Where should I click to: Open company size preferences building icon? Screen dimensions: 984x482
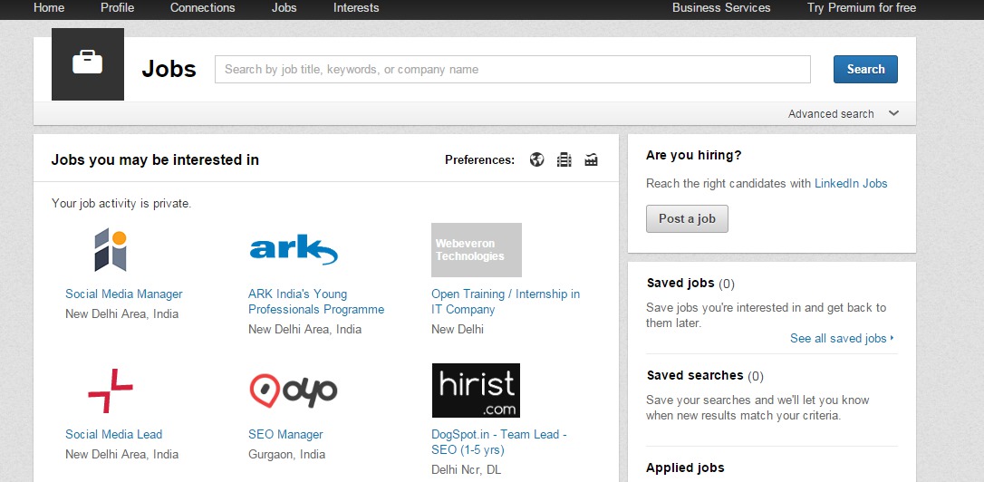coord(564,159)
